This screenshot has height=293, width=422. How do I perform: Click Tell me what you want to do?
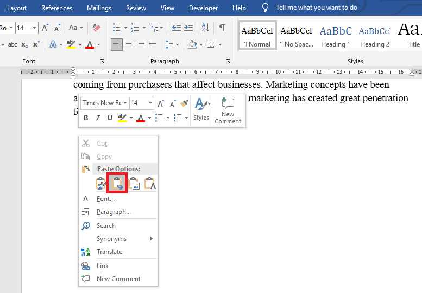coord(317,8)
